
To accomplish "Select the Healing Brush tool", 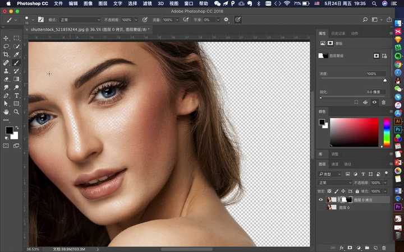I will (6, 63).
